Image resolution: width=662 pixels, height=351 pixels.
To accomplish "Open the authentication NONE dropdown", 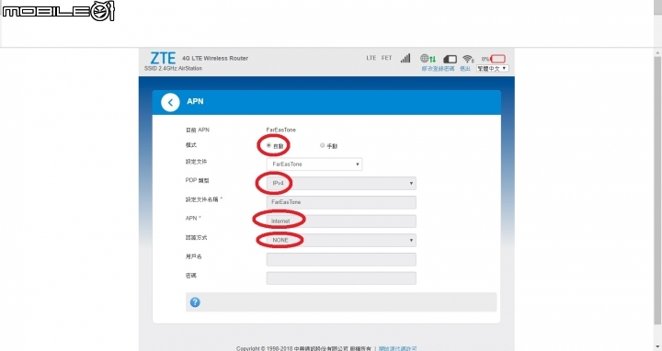I will pos(341,240).
